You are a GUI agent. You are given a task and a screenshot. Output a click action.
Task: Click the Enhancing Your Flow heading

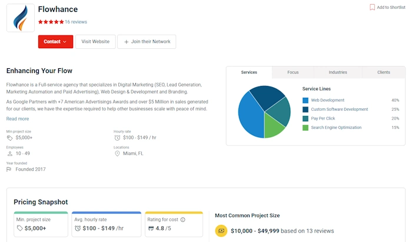click(x=39, y=71)
